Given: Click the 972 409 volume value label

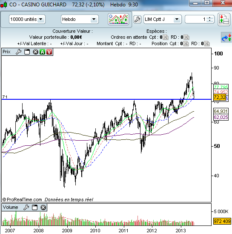Looking at the screenshot, I should pos(222,221).
